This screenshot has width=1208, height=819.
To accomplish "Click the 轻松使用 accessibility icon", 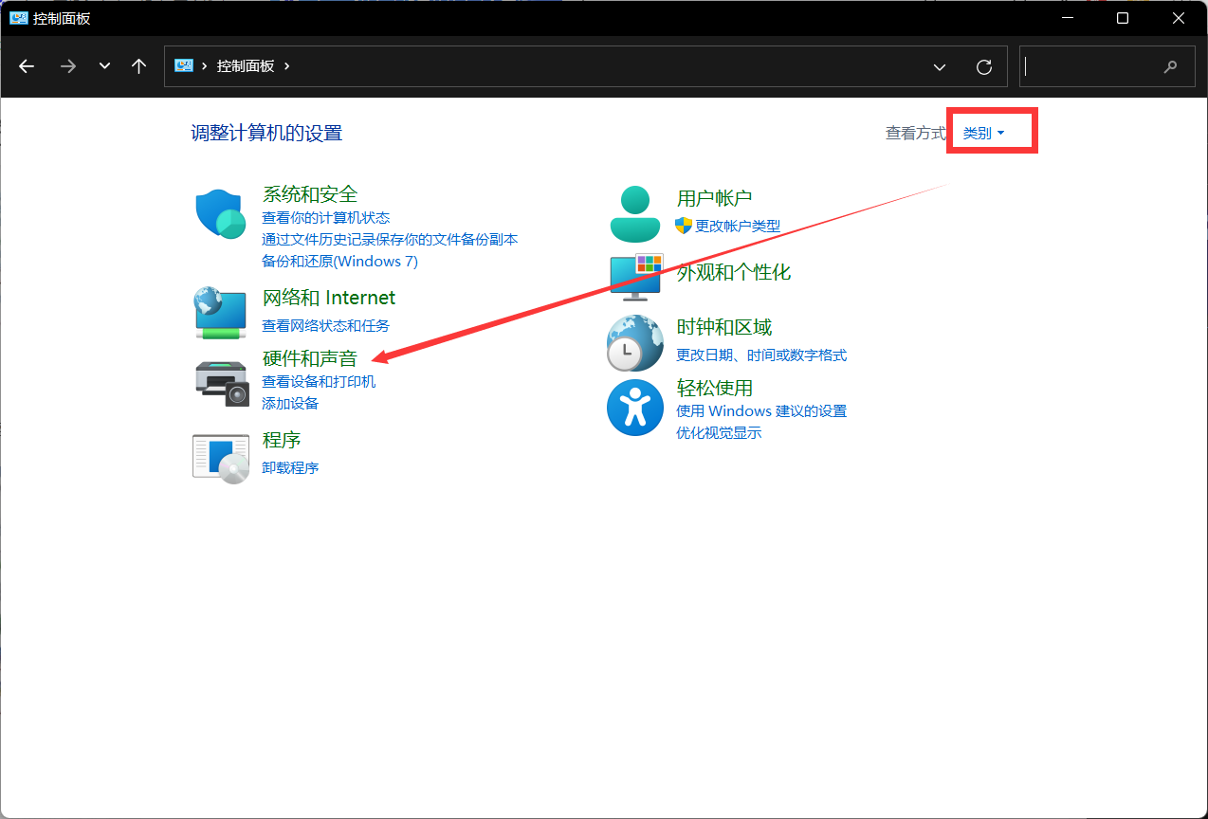I will point(634,408).
